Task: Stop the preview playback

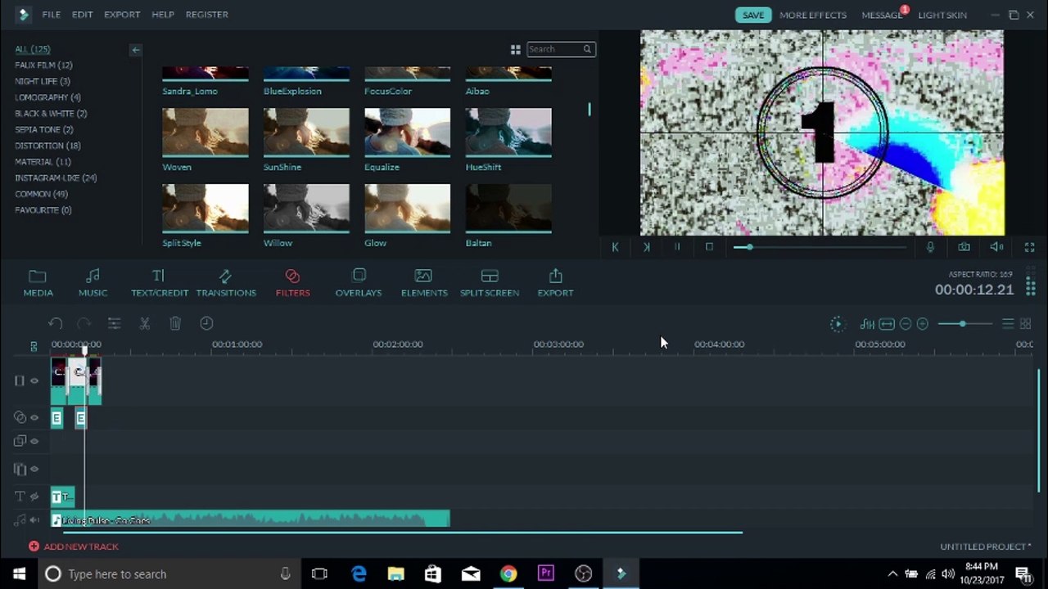Action: pos(709,247)
